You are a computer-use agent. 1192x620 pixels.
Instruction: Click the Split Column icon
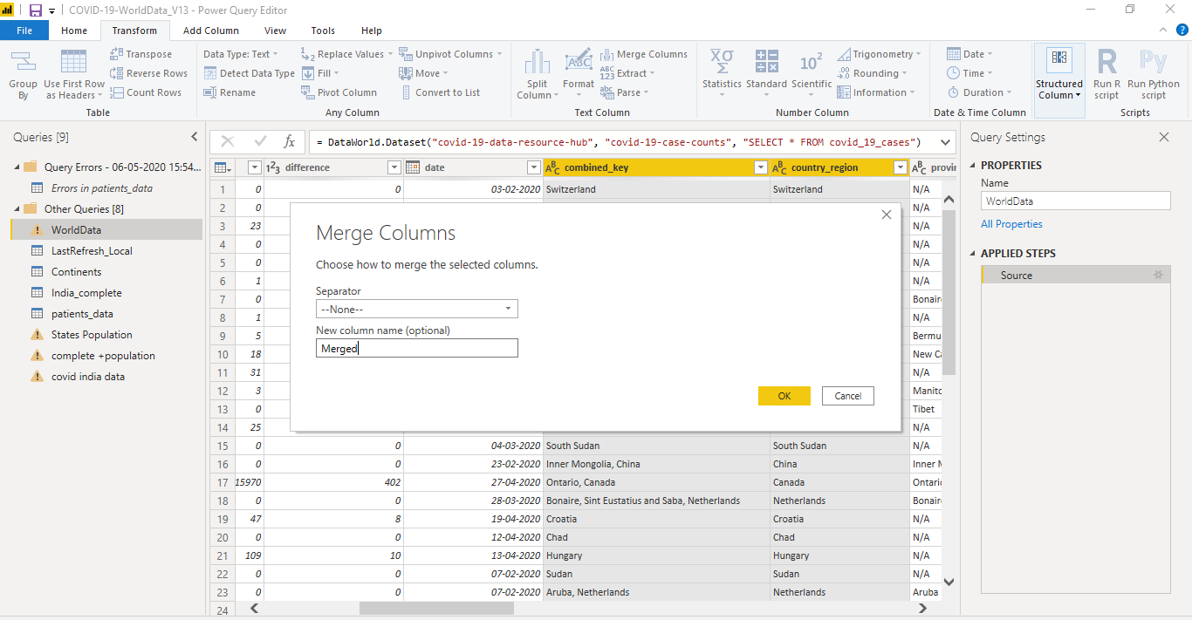(x=538, y=62)
